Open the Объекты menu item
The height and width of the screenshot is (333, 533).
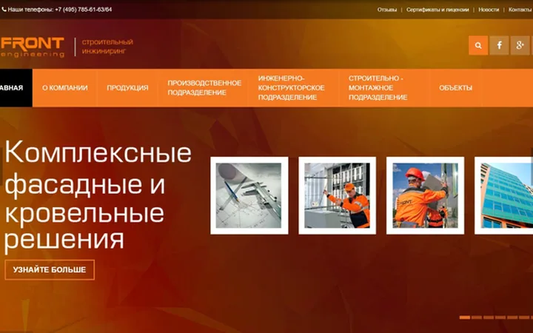pyautogui.click(x=455, y=87)
